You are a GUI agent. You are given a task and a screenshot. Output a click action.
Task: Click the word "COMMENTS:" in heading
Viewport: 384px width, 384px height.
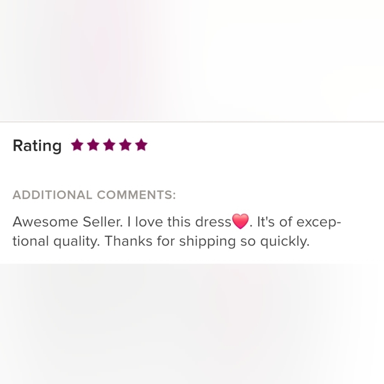pos(136,195)
